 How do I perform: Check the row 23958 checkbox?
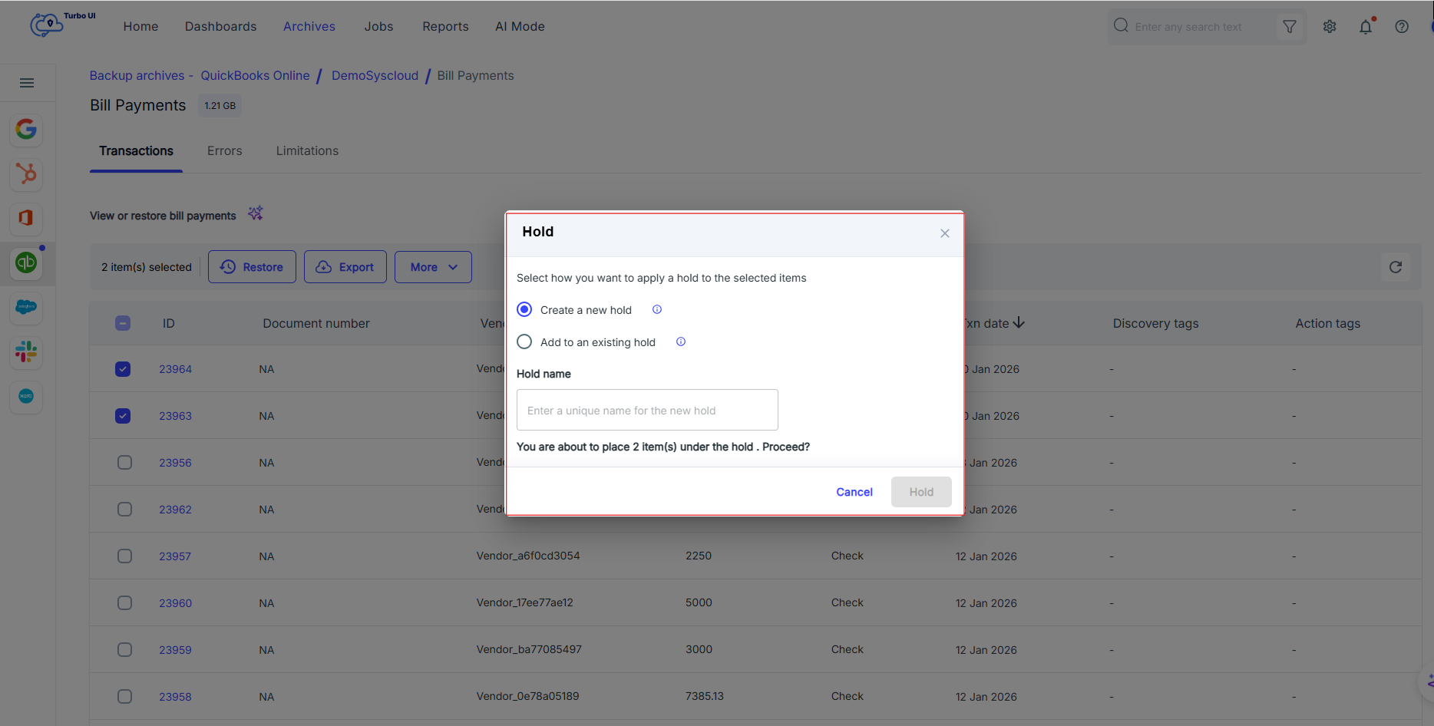pyautogui.click(x=124, y=697)
